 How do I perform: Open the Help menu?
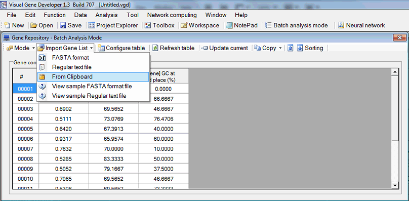pos(241,15)
